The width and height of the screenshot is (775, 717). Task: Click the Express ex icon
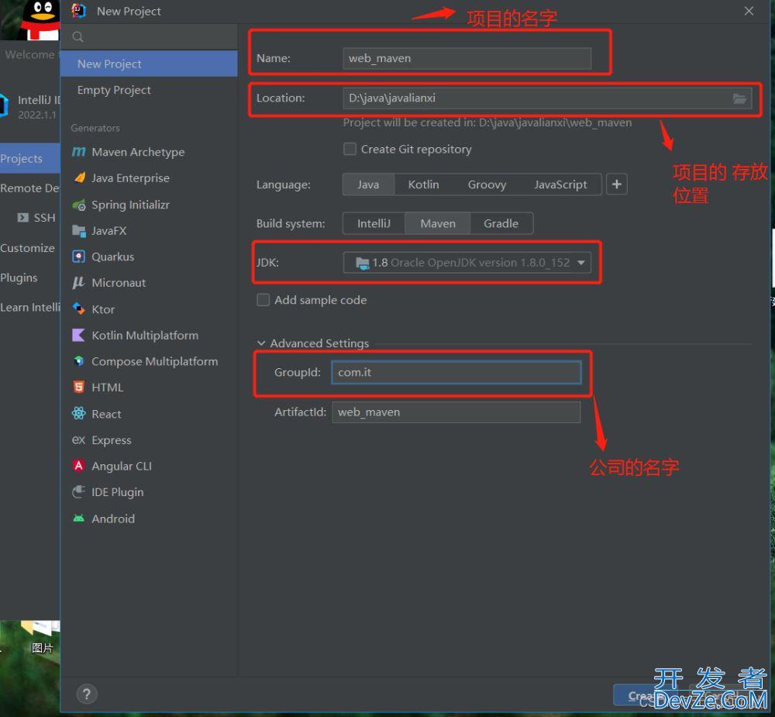(x=78, y=440)
